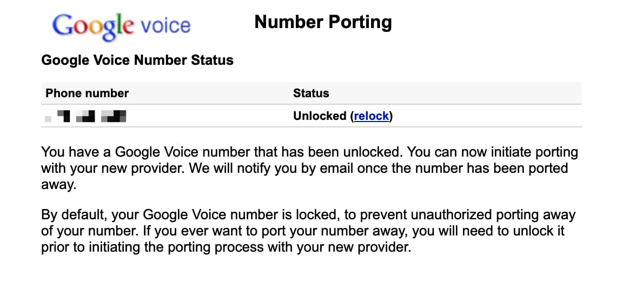Screen dimensions: 636x283
Task: Click the "Number Porting" page title
Action: (x=323, y=22)
